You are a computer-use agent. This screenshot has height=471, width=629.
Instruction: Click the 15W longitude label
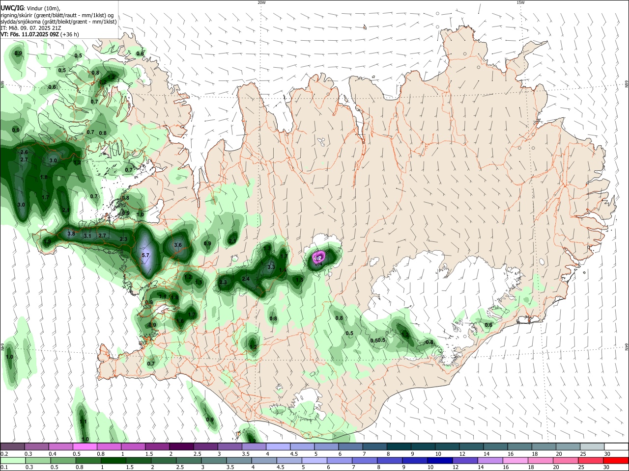pyautogui.click(x=520, y=2)
